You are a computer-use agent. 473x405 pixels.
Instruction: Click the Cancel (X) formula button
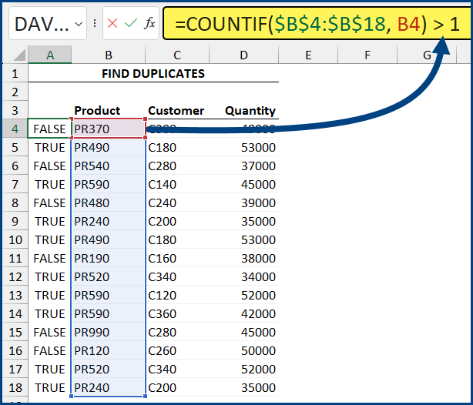coord(112,24)
